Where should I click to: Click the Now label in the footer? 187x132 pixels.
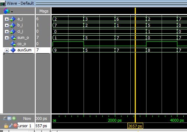pos(27,118)
